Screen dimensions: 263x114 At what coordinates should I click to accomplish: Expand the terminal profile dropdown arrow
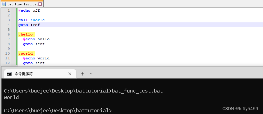point(91,74)
